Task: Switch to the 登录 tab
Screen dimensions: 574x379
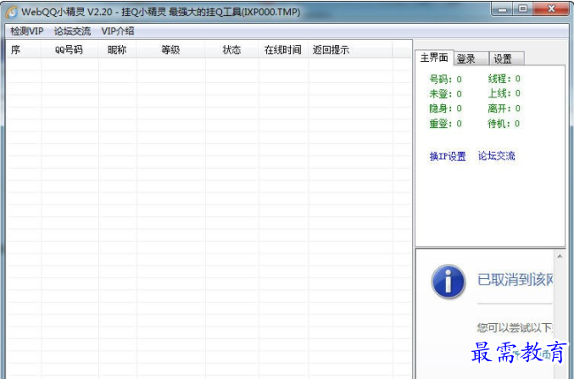Action: (471, 59)
